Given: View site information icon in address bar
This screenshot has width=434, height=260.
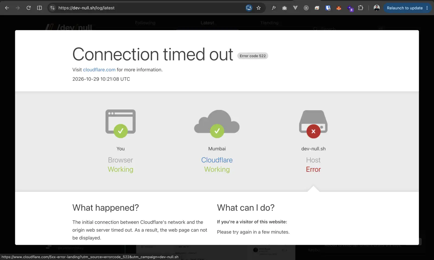Looking at the screenshot, I should pos(53,8).
